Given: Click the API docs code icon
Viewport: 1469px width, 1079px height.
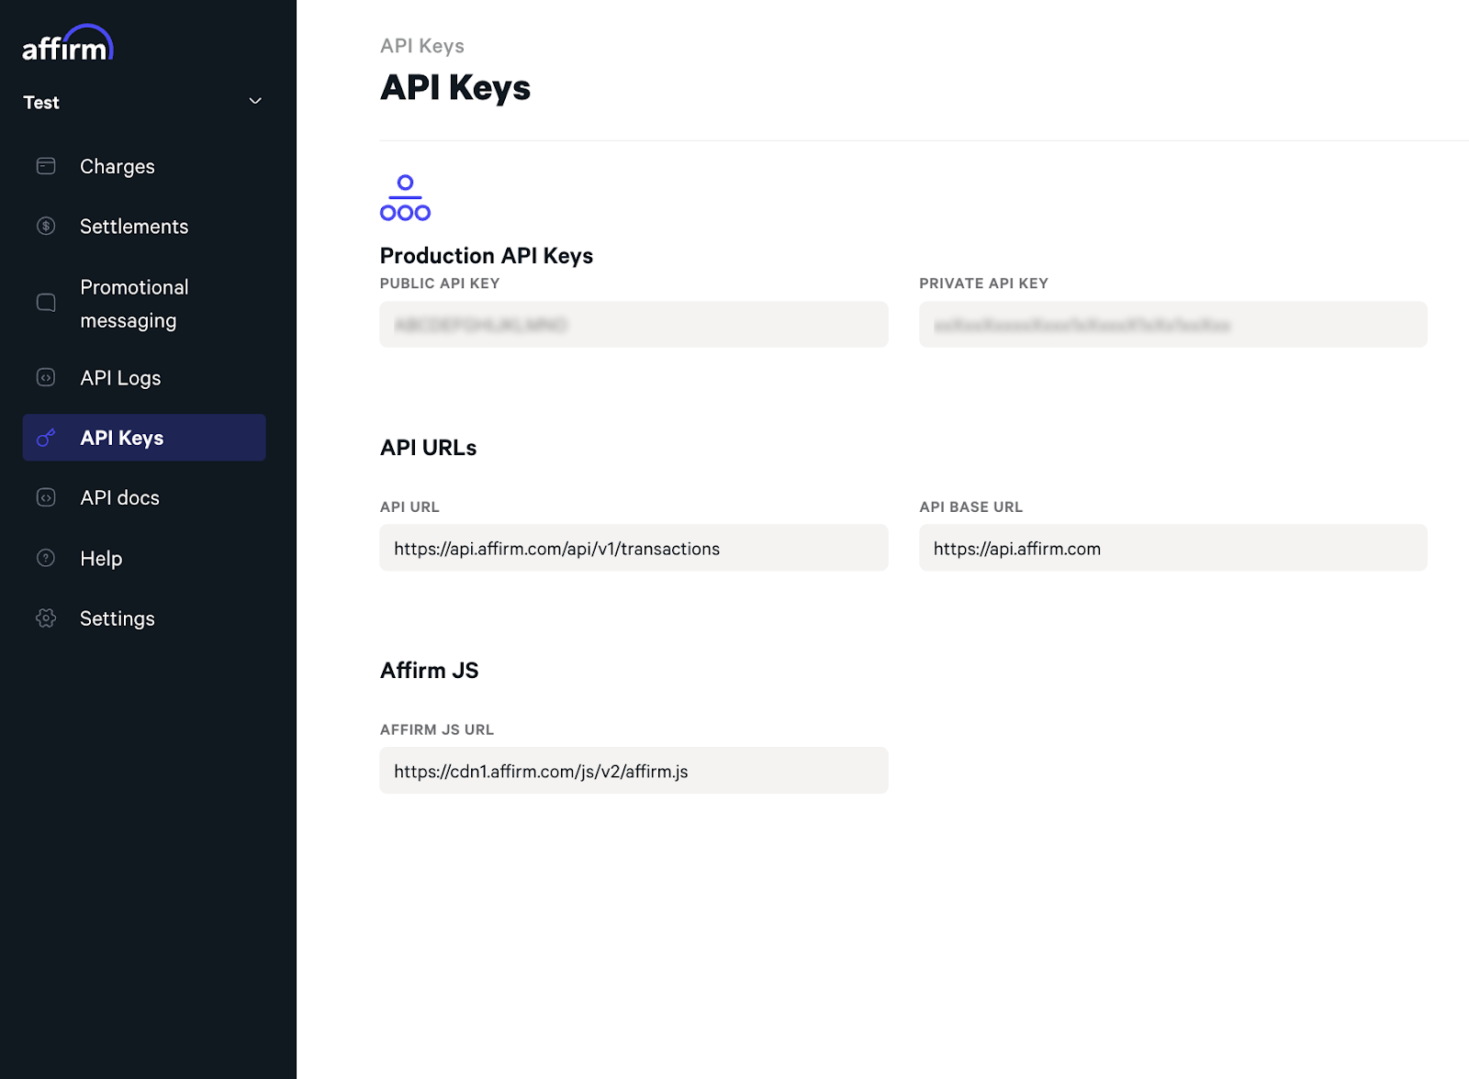Looking at the screenshot, I should [46, 498].
